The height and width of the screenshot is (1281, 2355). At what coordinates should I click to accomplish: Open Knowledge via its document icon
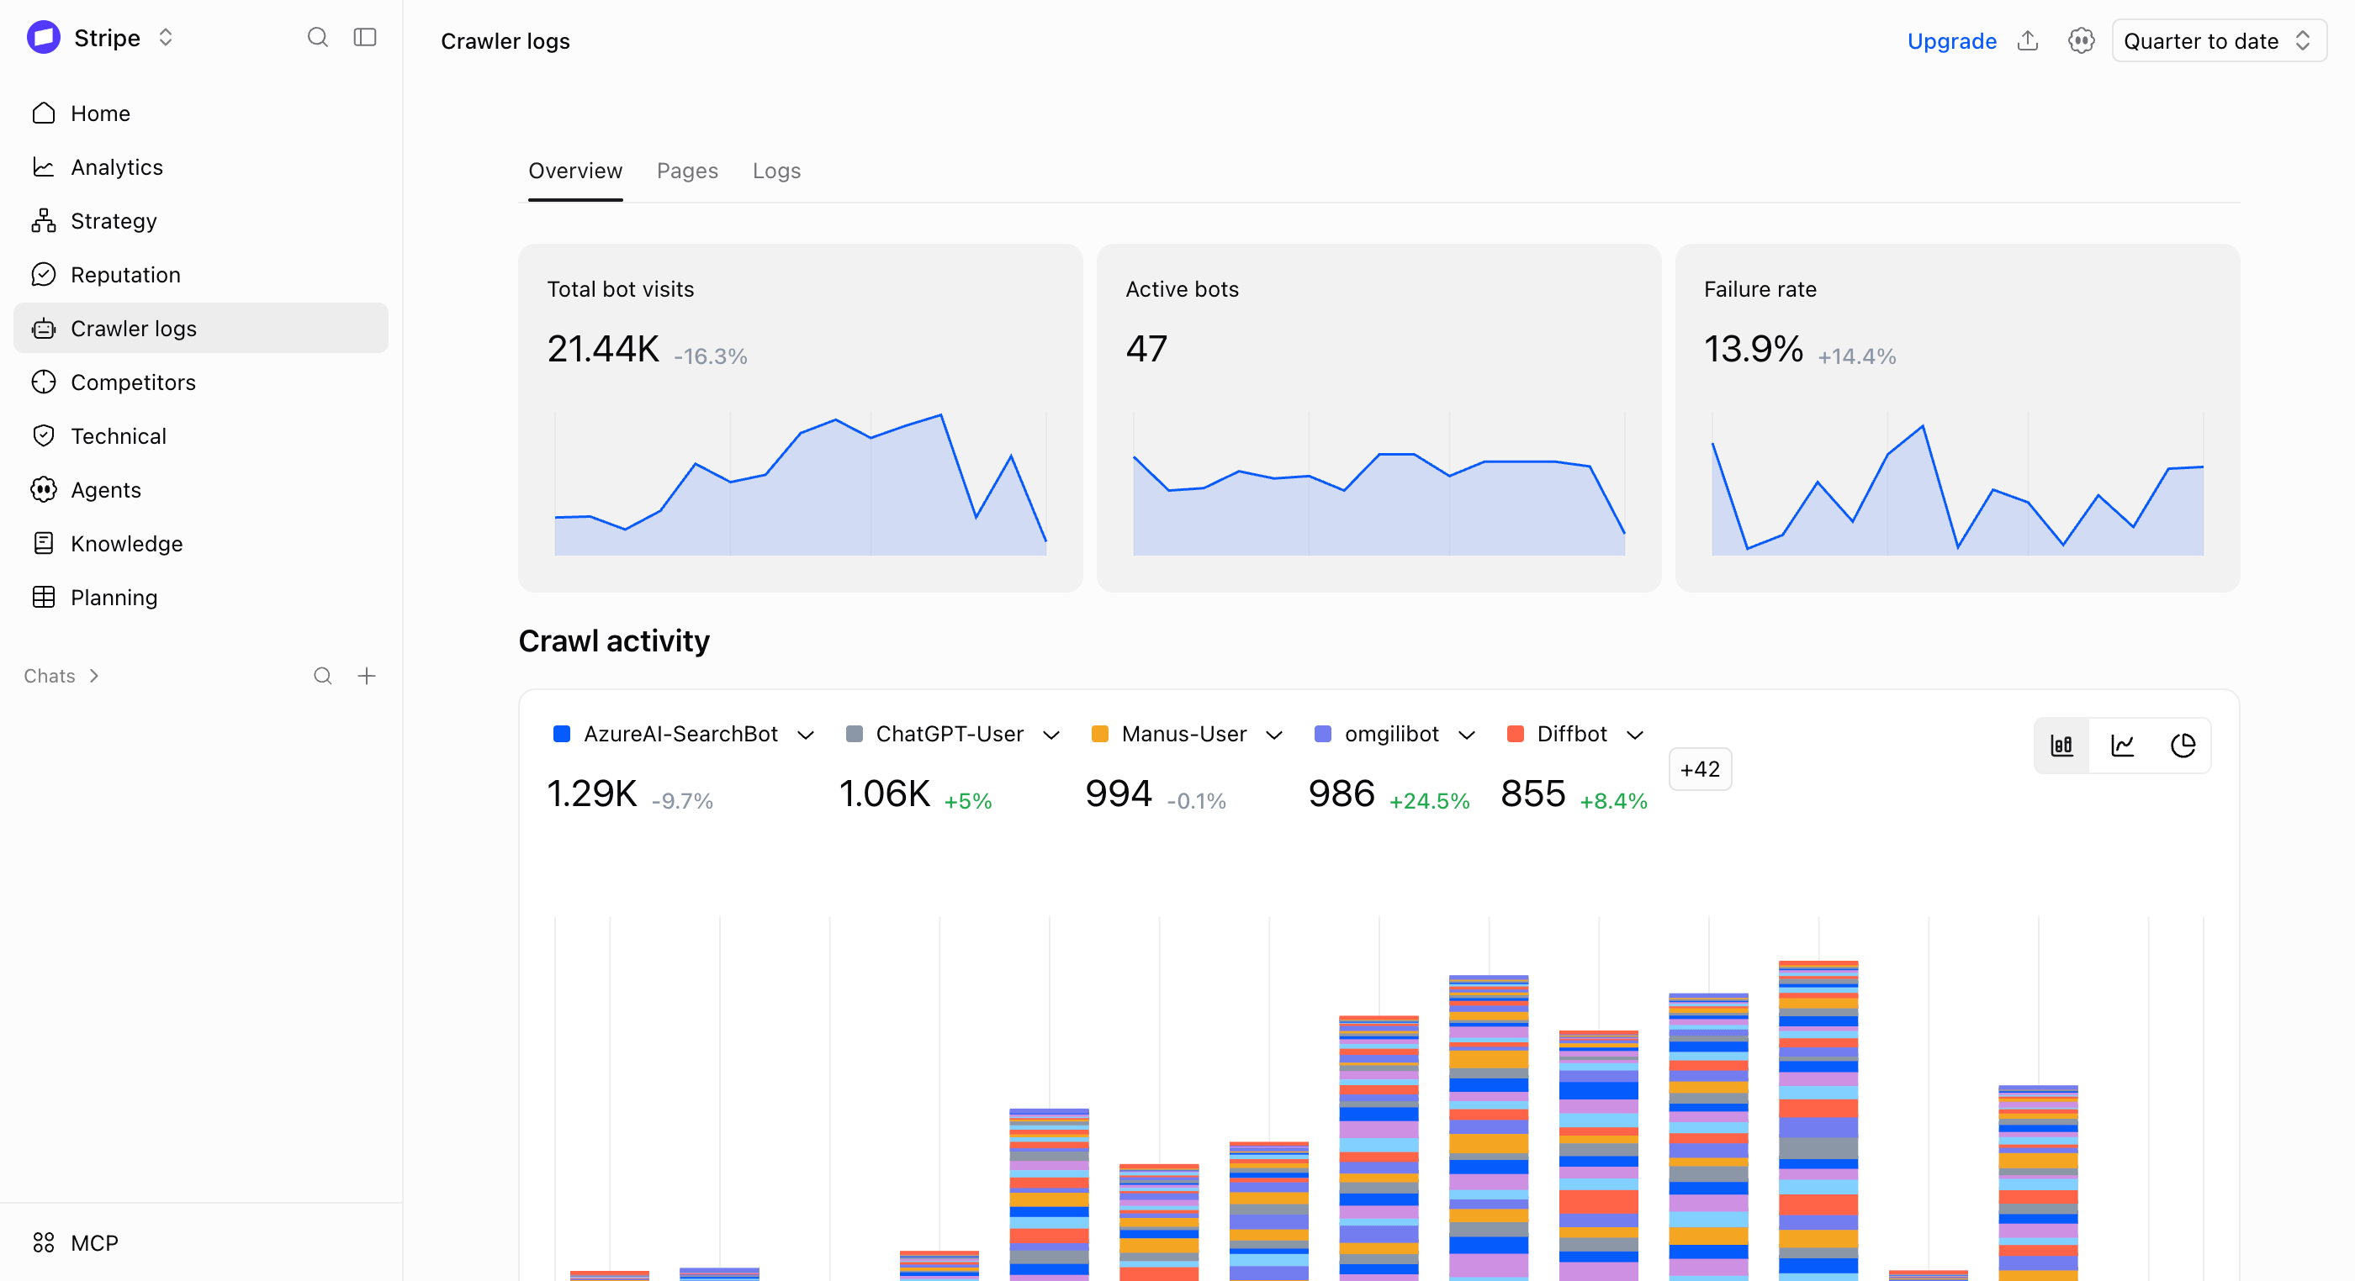coord(44,544)
